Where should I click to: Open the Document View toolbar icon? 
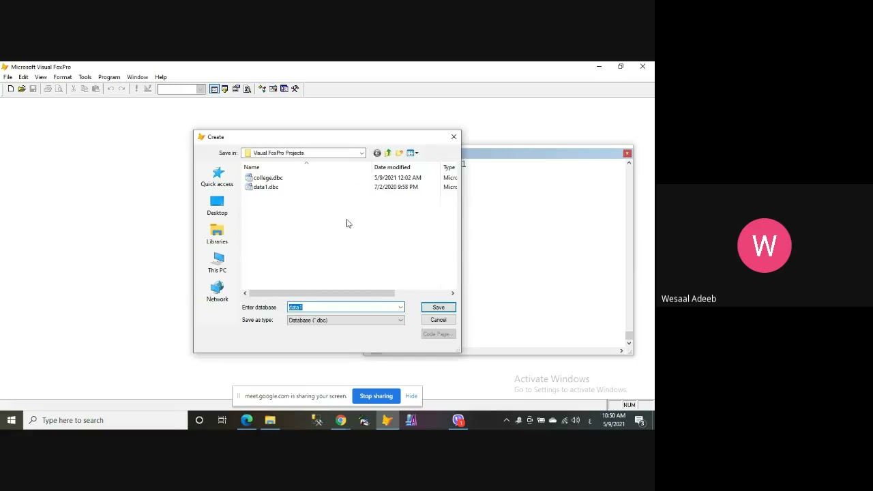tap(247, 89)
